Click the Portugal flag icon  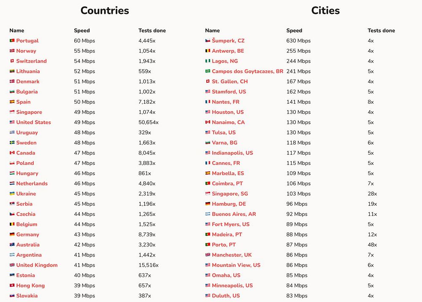pyautogui.click(x=12, y=40)
